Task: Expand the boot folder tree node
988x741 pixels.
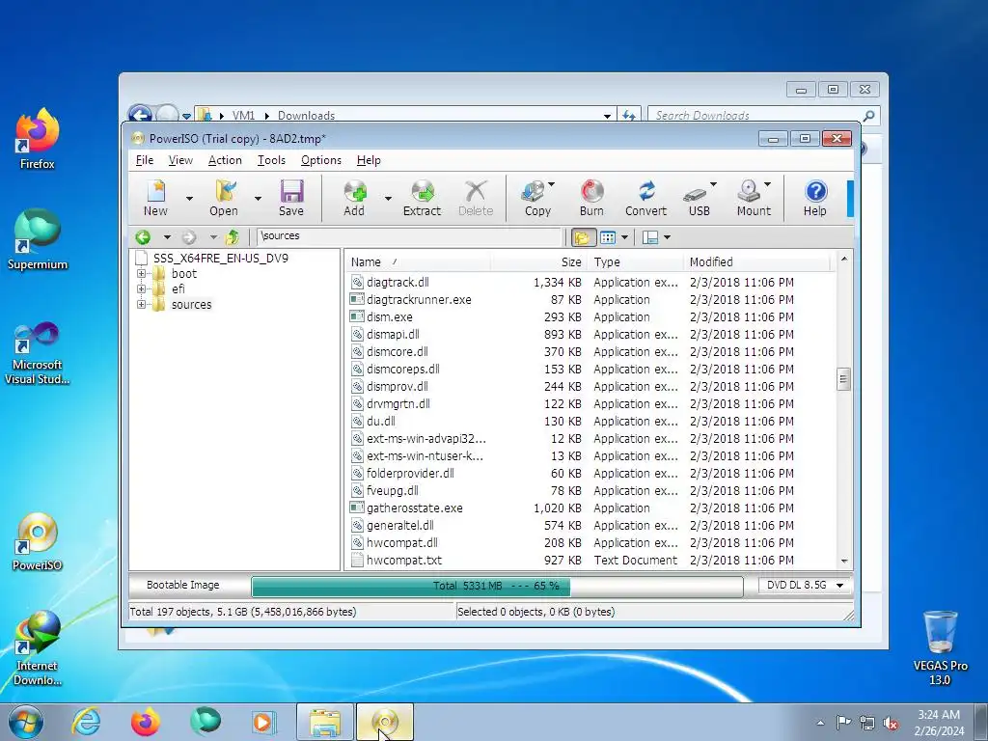Action: point(141,274)
